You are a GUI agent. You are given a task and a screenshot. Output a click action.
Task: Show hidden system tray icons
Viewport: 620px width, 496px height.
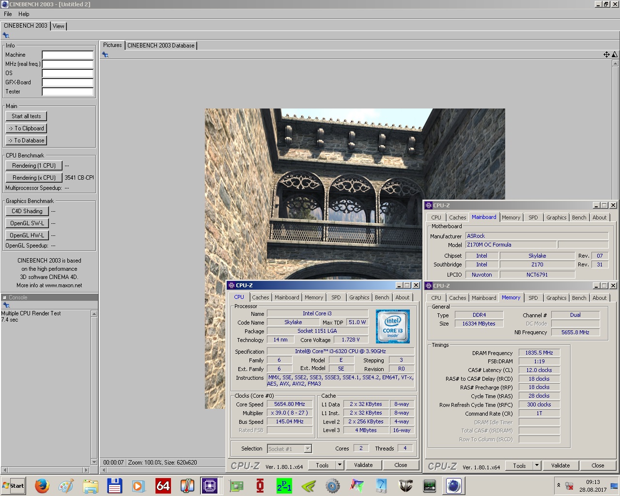click(x=558, y=485)
